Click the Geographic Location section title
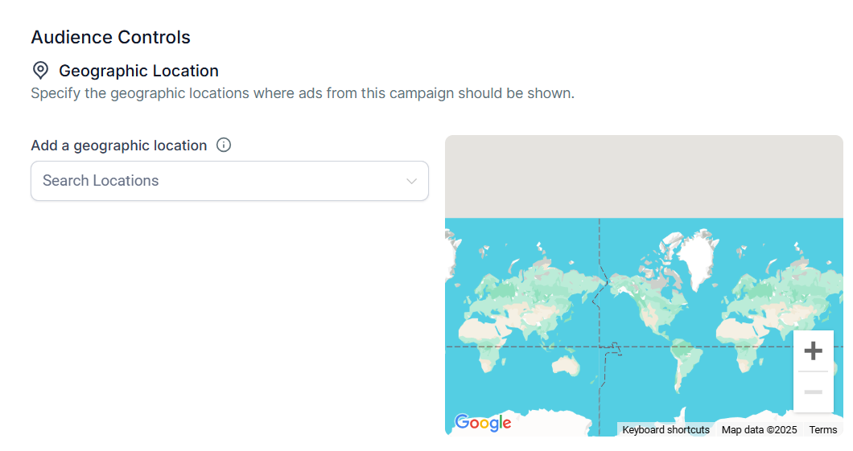This screenshot has height=451, width=853. 138,71
